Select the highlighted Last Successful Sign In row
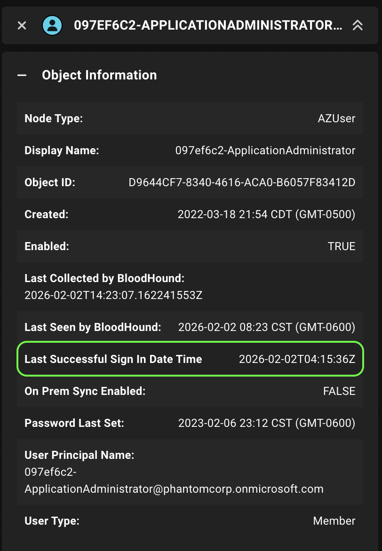Viewport: 382px width, 551px height. (190, 358)
